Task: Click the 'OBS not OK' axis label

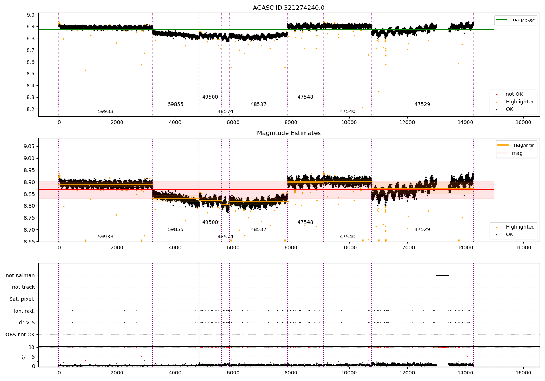Action: pos(20,335)
